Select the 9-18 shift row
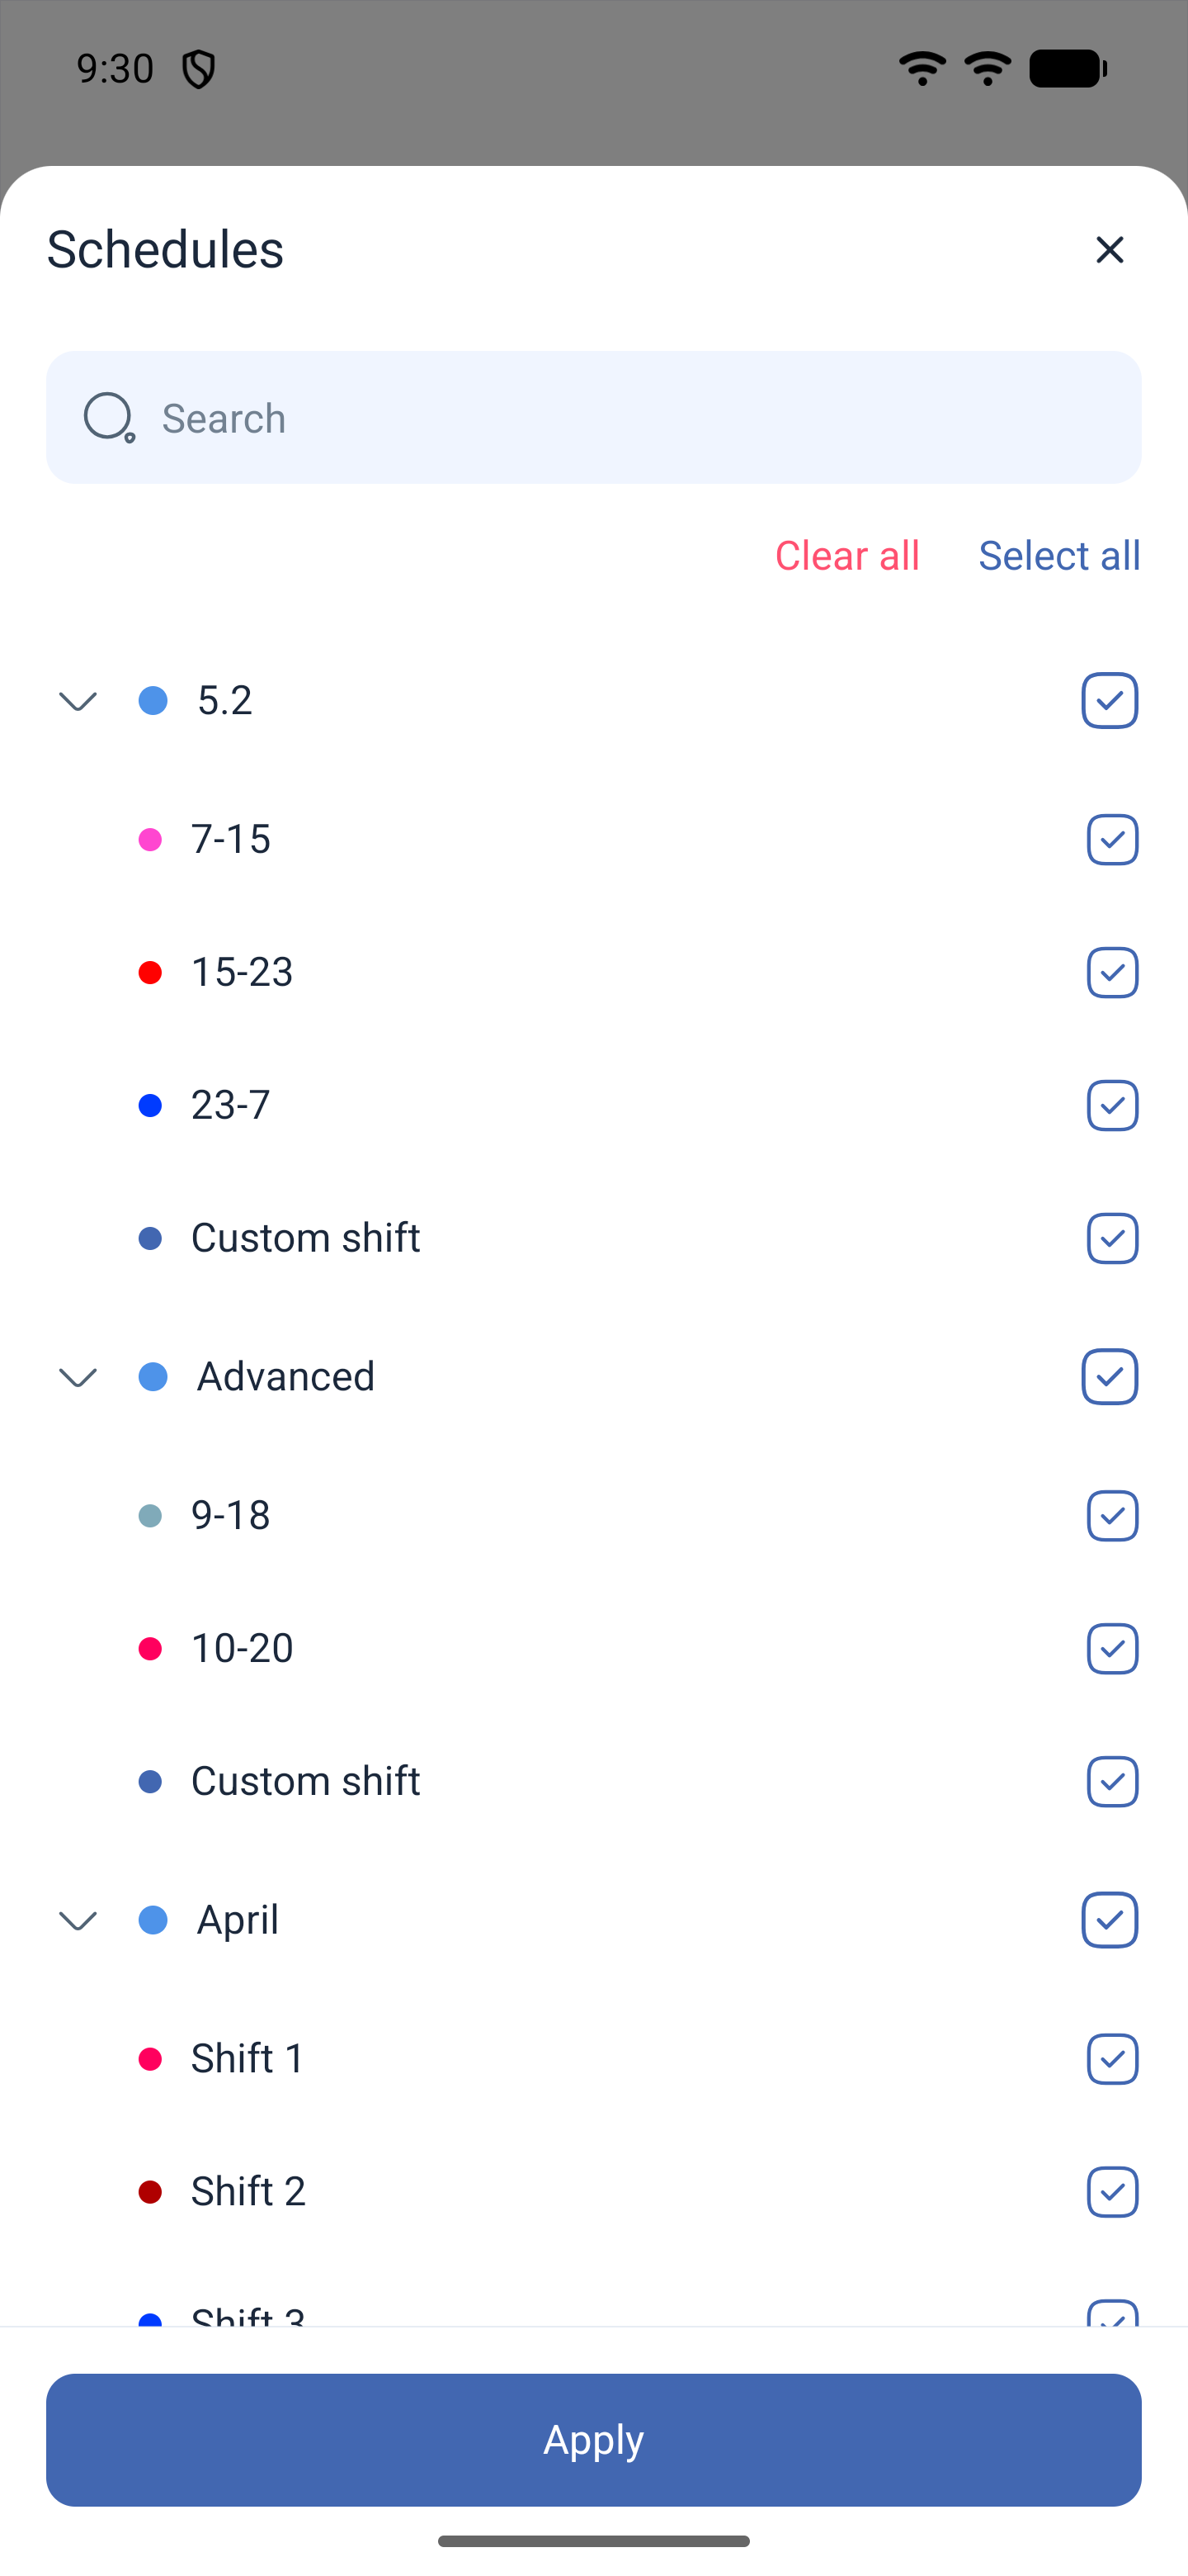Image resolution: width=1188 pixels, height=2576 pixels. pos(593,1515)
